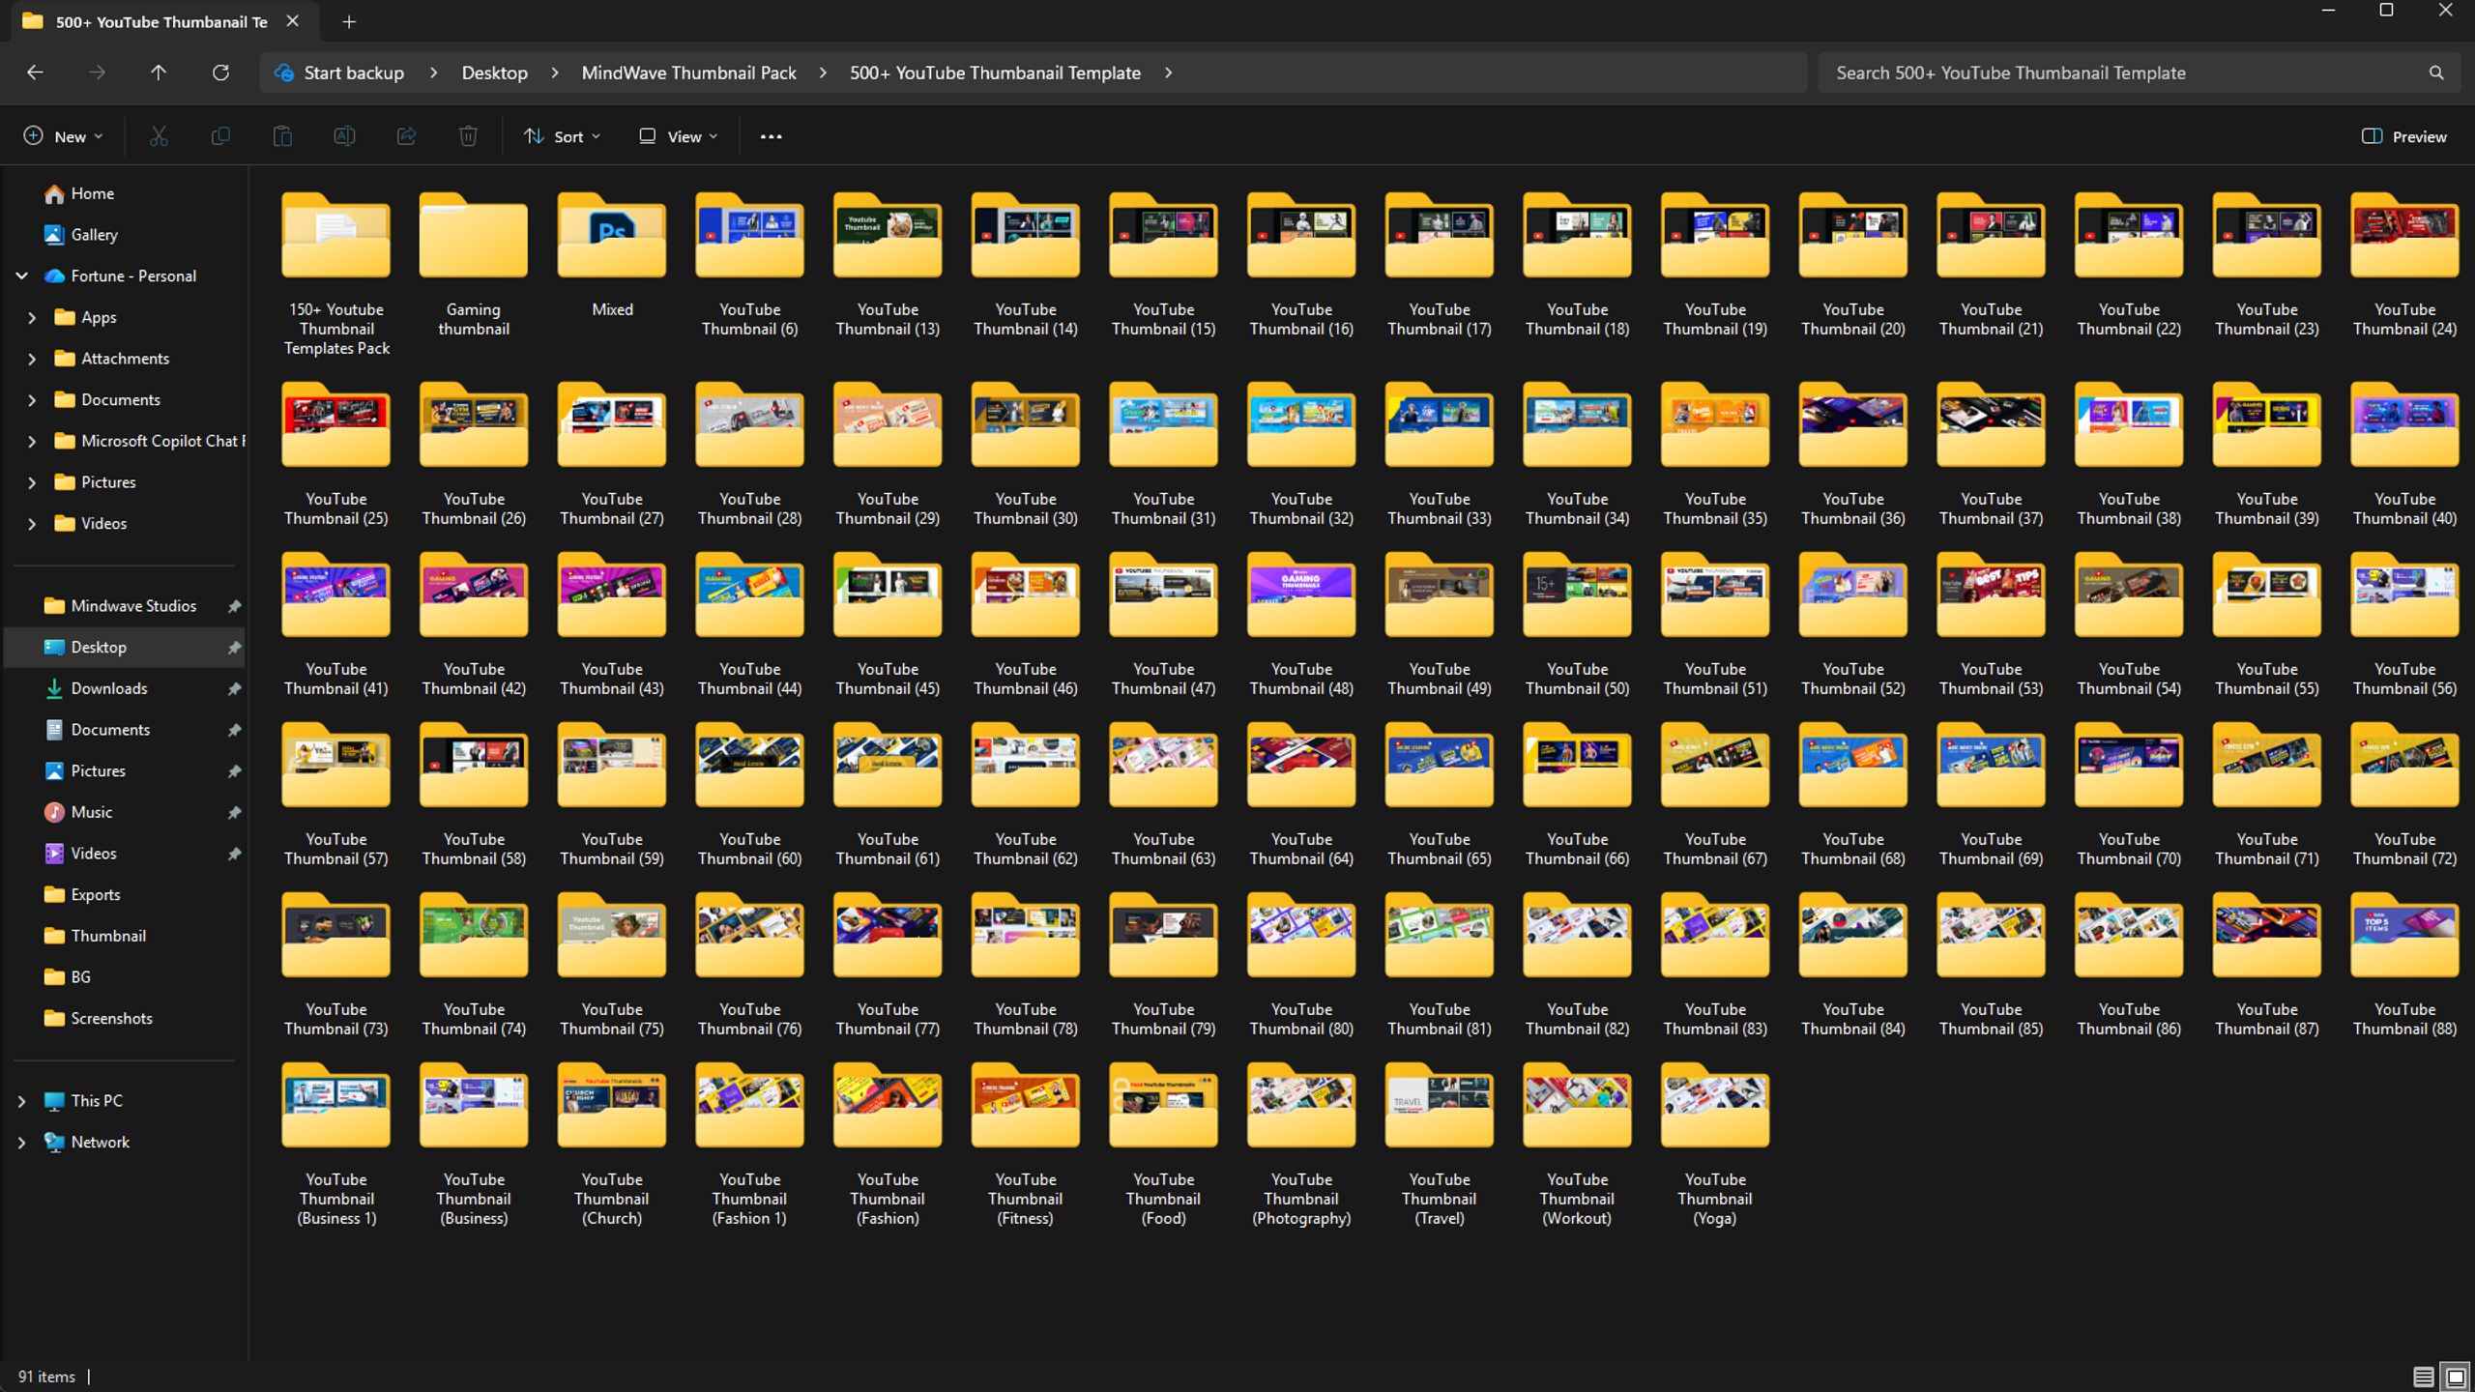Click the Share icon in toolbar
Viewport: 2475px width, 1392px height.
(406, 136)
